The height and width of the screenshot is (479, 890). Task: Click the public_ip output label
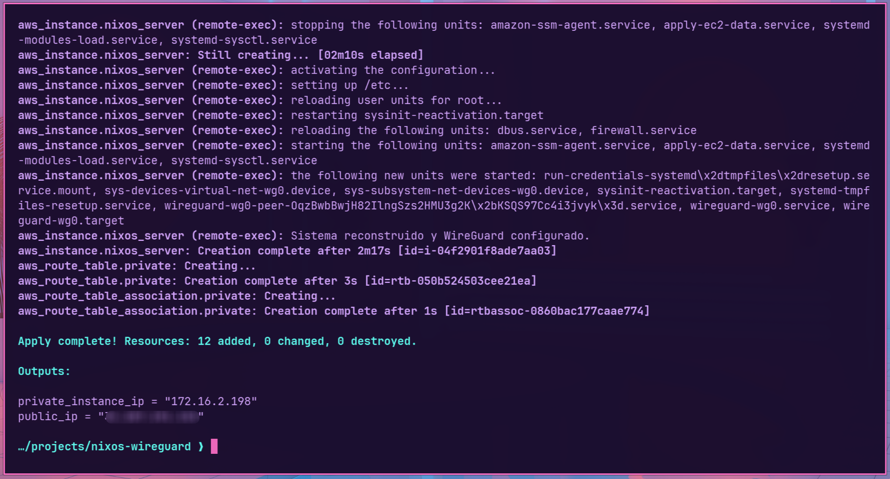coord(48,416)
